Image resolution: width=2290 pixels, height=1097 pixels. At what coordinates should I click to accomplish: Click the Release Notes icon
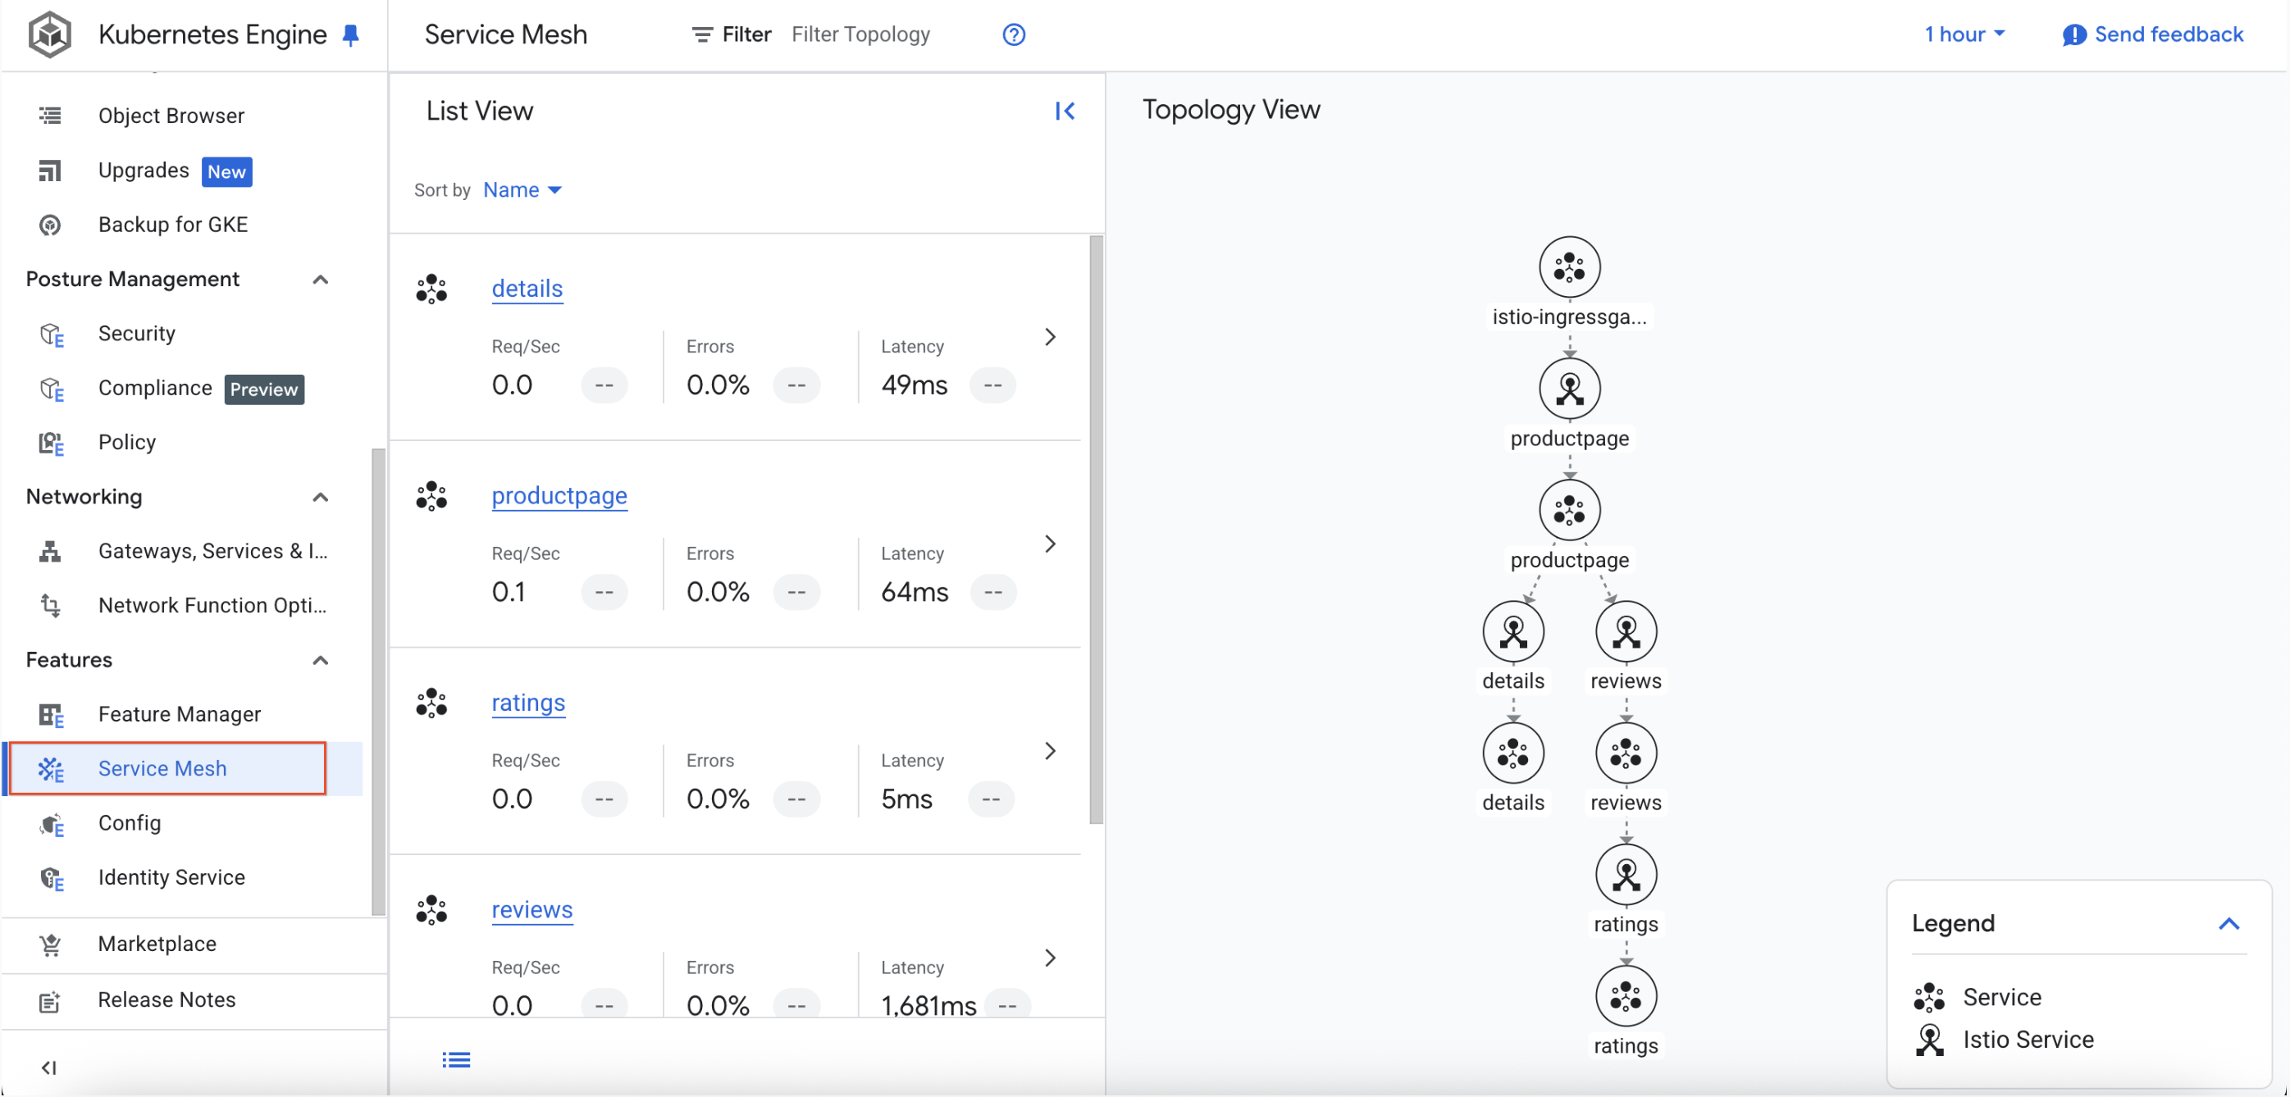coord(50,1000)
